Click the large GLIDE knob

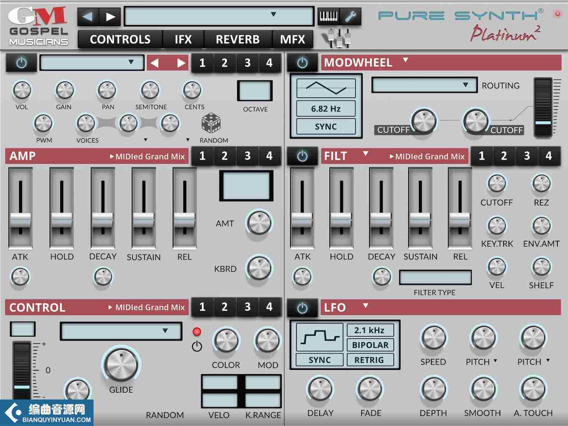121,365
